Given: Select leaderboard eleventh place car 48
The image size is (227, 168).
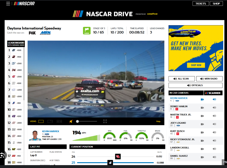Looking at the screenshot, I should pos(15,116).
